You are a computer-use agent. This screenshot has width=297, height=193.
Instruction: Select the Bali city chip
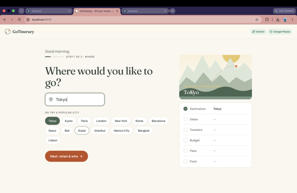point(67,130)
